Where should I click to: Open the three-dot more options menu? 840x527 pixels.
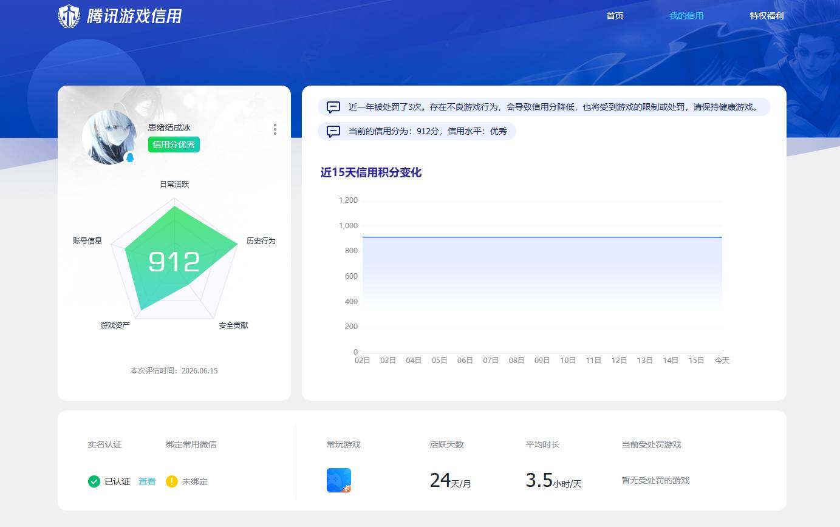275,129
